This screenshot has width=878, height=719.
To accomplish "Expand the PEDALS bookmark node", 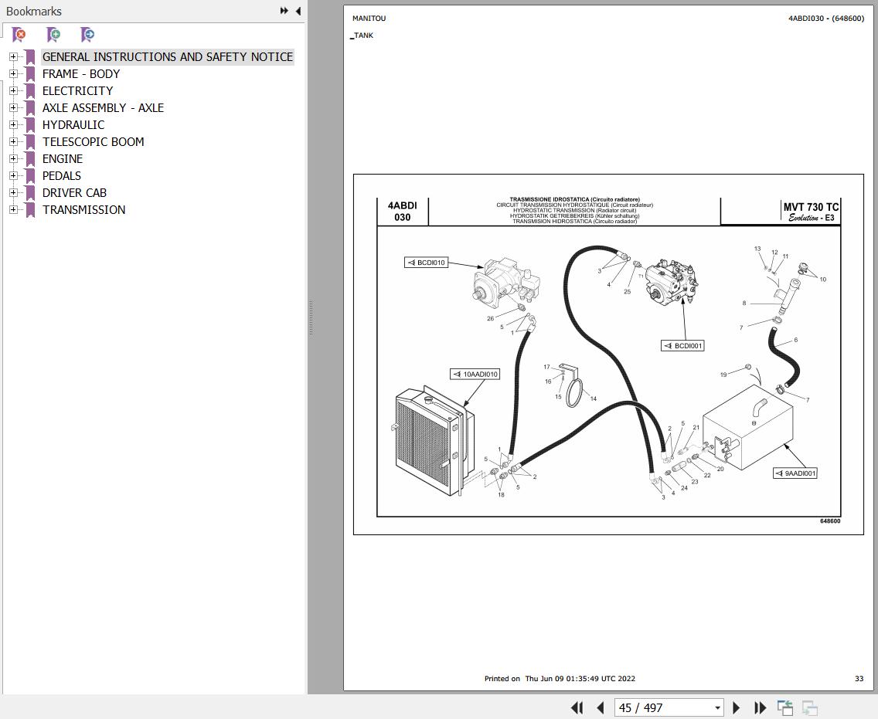I will pos(13,175).
